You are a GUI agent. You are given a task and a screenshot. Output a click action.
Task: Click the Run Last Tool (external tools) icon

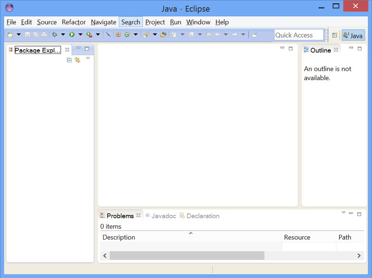click(x=89, y=34)
